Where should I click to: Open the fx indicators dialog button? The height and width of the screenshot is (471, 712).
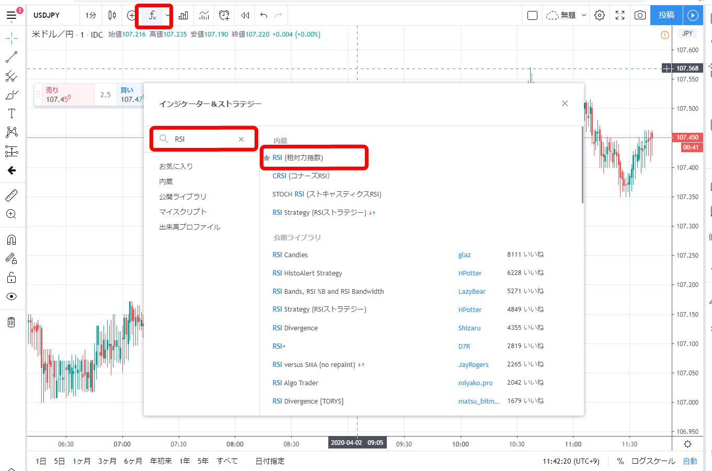(x=152, y=16)
